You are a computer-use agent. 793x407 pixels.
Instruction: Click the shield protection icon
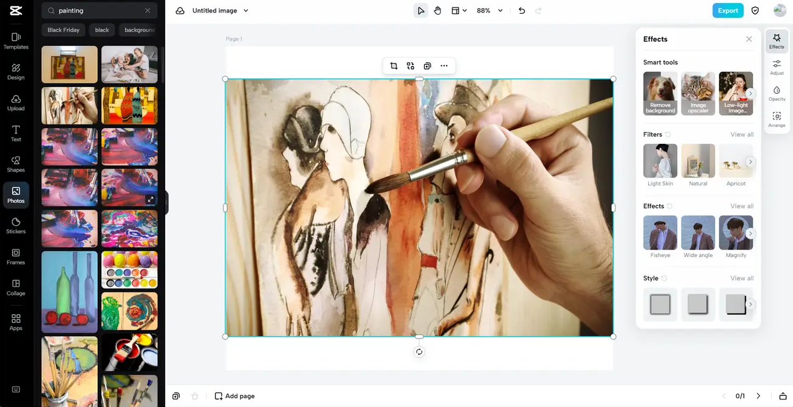pos(755,11)
